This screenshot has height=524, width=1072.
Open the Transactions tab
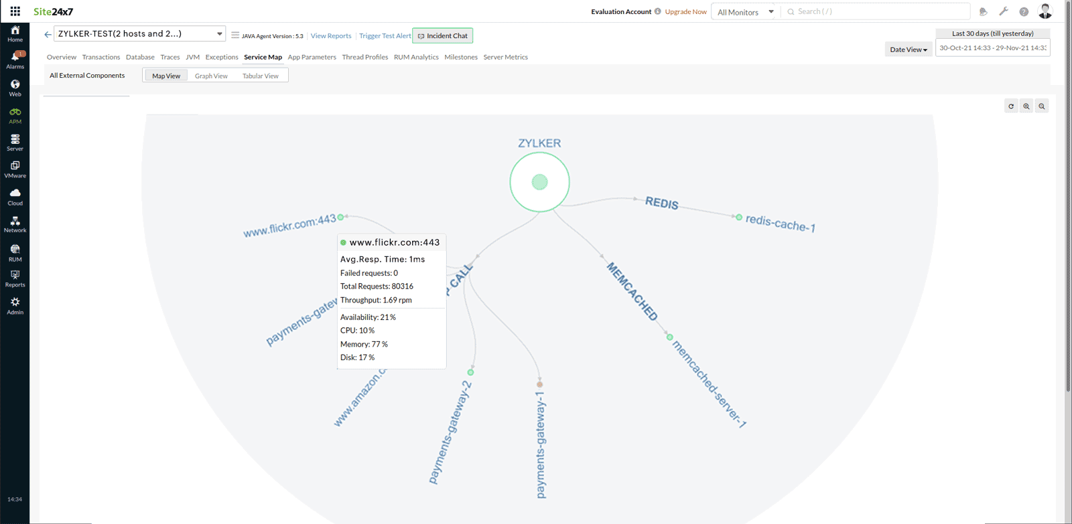101,57
